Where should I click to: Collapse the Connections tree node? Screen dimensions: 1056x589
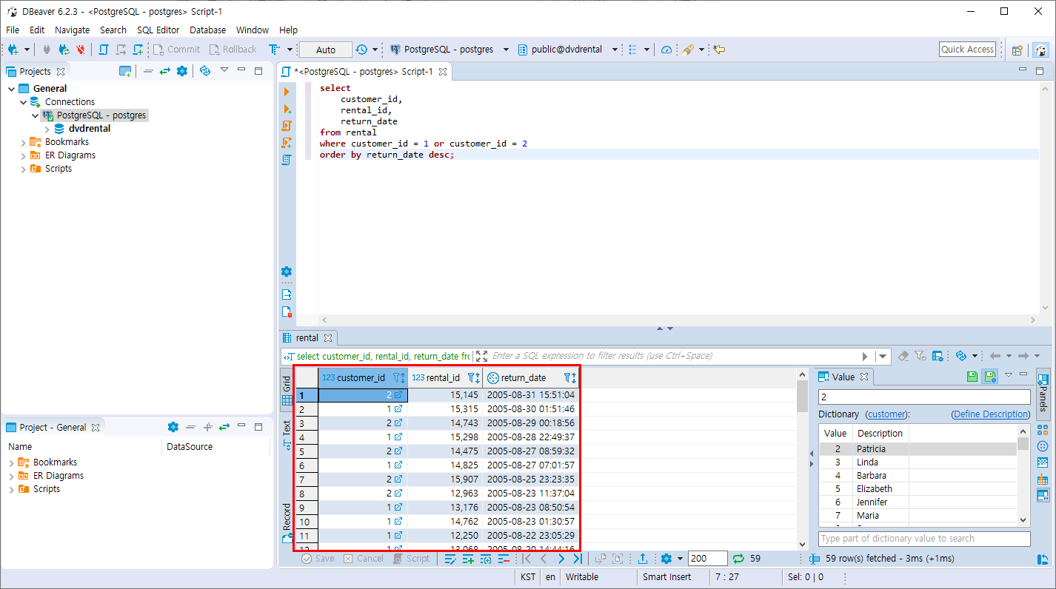click(x=23, y=102)
